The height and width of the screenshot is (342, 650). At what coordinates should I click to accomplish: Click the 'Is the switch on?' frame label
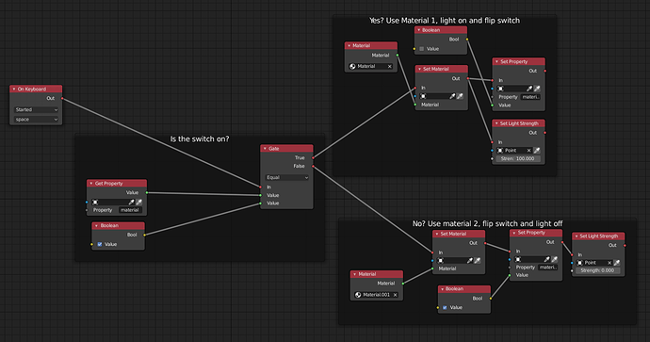pos(200,138)
